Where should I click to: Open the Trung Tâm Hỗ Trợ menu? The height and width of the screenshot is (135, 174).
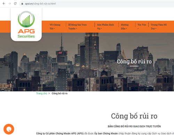(159, 26)
